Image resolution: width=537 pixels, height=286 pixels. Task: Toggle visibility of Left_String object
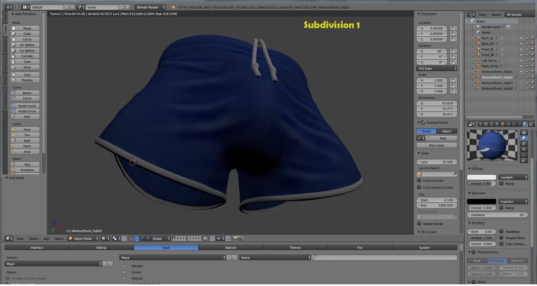[521, 61]
